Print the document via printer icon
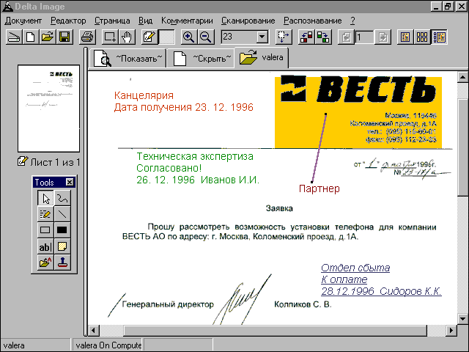This screenshot has width=469, height=352. [87, 37]
